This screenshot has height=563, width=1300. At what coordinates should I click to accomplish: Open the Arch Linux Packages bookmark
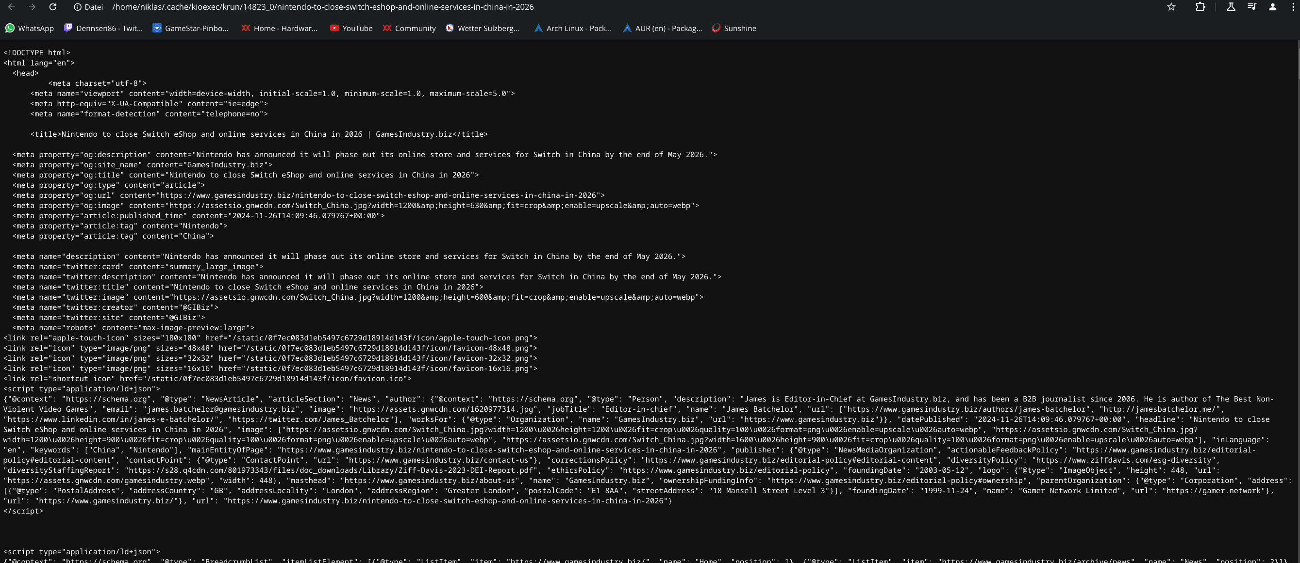pyautogui.click(x=573, y=28)
